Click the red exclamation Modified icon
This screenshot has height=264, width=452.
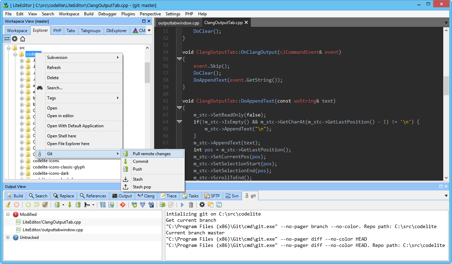click(16, 214)
